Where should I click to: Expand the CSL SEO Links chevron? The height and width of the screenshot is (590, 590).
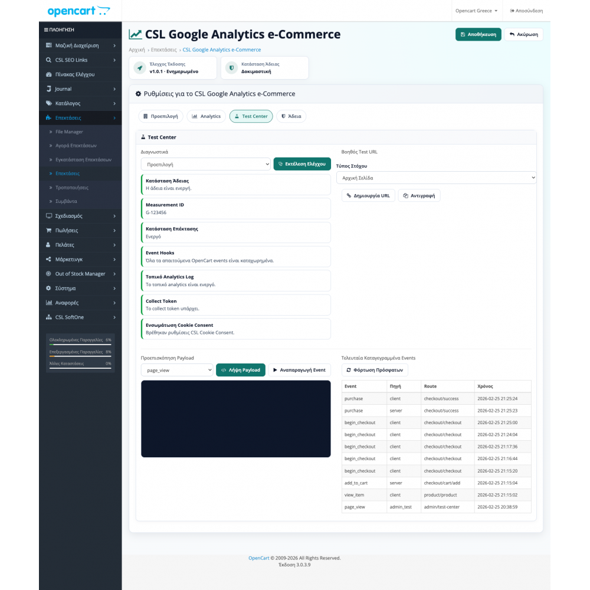click(x=114, y=60)
